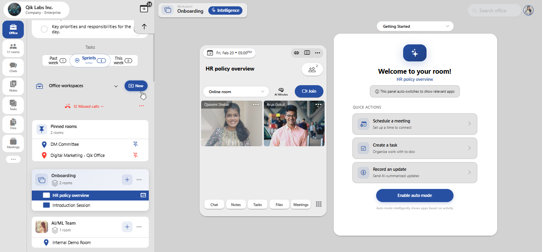Join the HR policy overview room
This screenshot has height=252, width=542.
coord(309,91)
